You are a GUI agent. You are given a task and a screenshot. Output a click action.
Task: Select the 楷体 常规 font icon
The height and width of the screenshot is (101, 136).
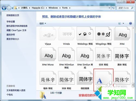coord(48,78)
